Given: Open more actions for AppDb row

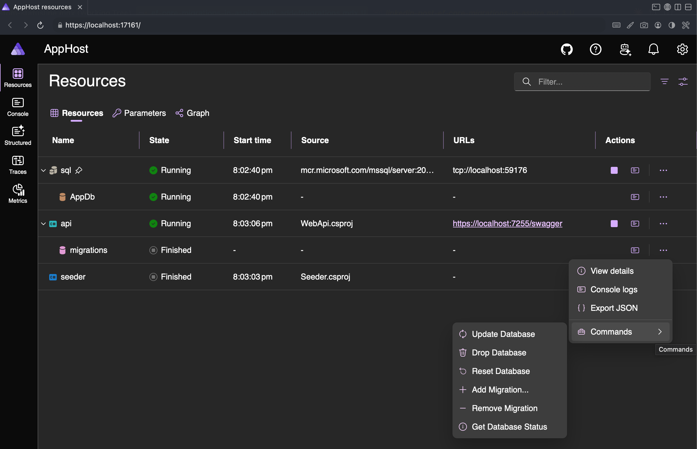Looking at the screenshot, I should [663, 197].
